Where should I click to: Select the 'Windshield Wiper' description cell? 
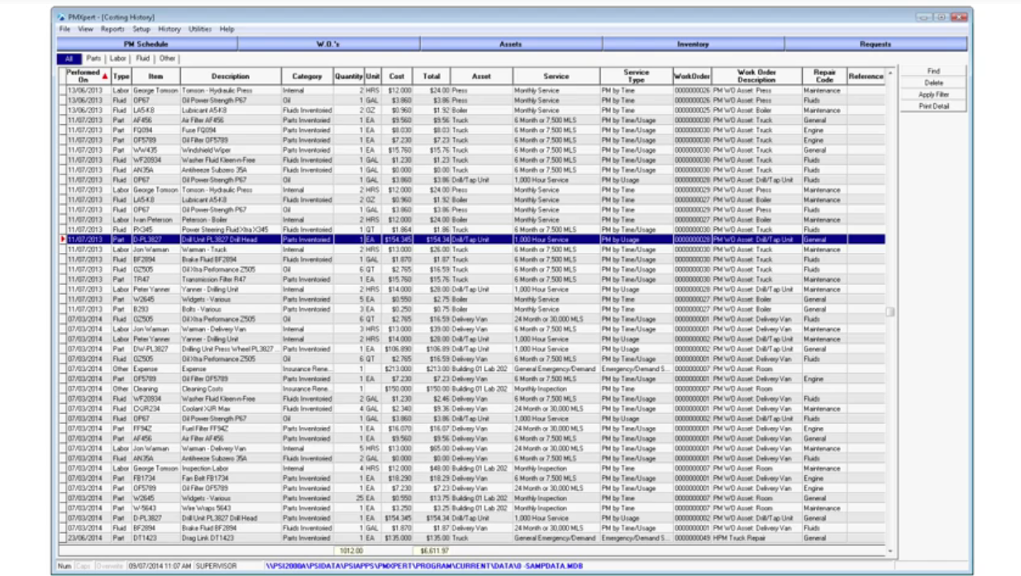tap(231, 150)
